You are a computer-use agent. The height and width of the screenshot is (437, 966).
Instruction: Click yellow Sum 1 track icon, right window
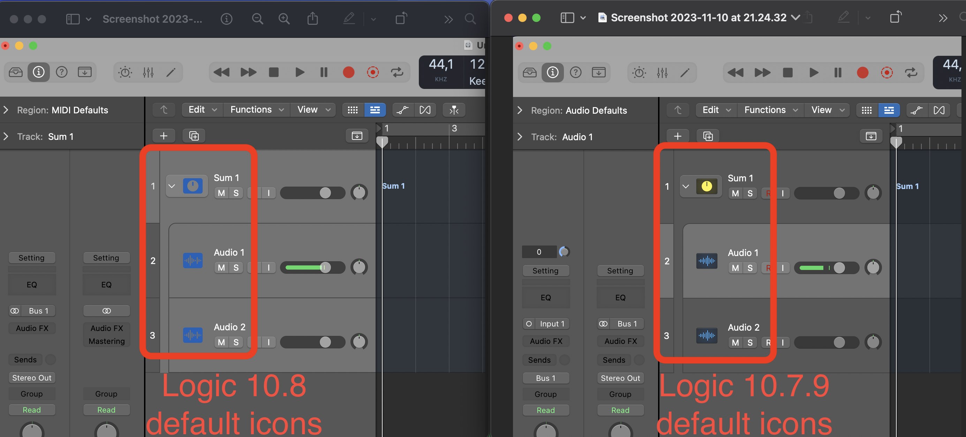click(x=707, y=187)
